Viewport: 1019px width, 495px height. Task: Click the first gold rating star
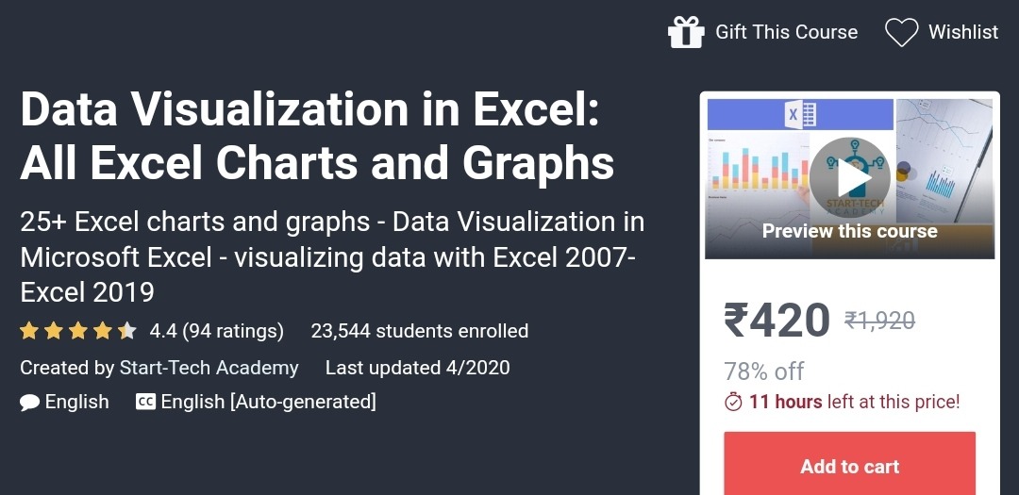28,331
